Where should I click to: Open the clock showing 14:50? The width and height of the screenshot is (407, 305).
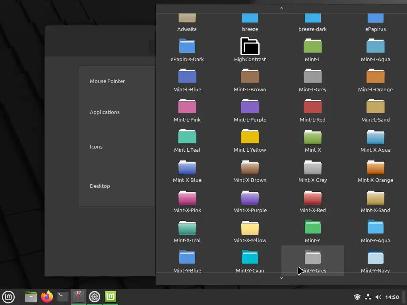coord(392,297)
